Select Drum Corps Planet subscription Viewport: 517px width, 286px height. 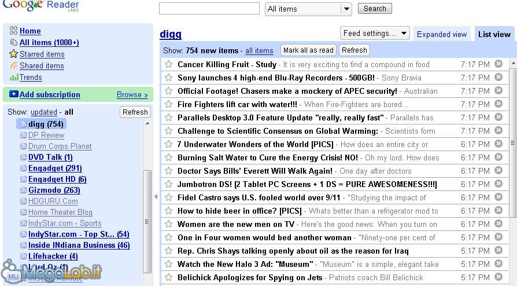click(x=60, y=146)
